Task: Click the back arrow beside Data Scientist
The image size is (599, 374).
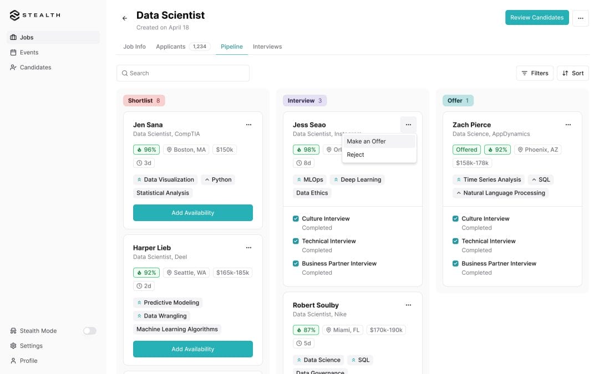Action: (125, 18)
